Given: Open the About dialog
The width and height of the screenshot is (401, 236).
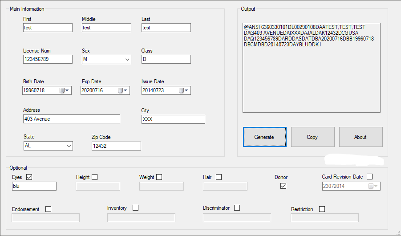Looking at the screenshot, I should tap(361, 137).
